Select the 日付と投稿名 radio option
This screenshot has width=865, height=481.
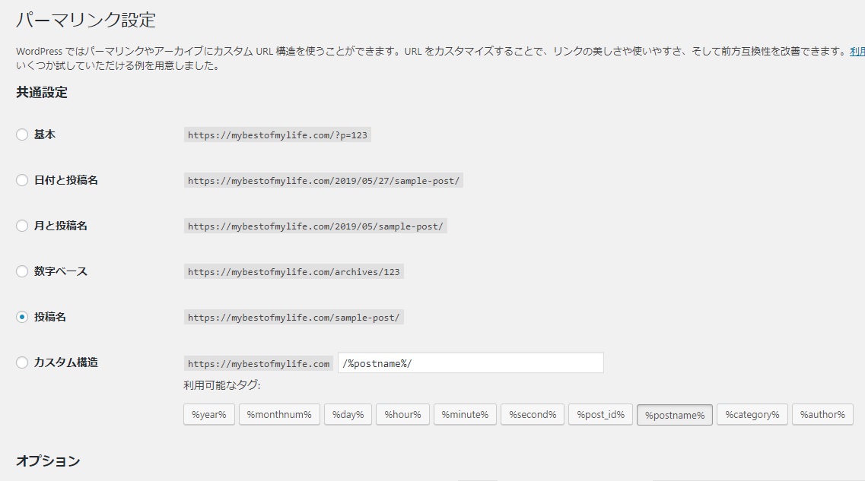coord(22,180)
